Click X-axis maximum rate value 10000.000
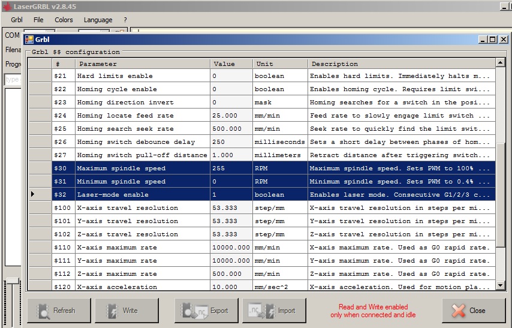The image size is (512, 328). coord(231,247)
